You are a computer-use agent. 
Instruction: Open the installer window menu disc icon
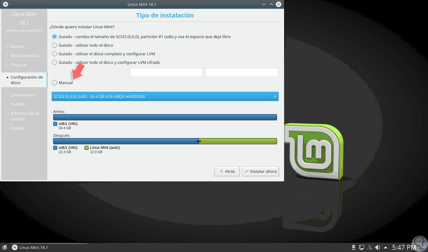(6, 4)
